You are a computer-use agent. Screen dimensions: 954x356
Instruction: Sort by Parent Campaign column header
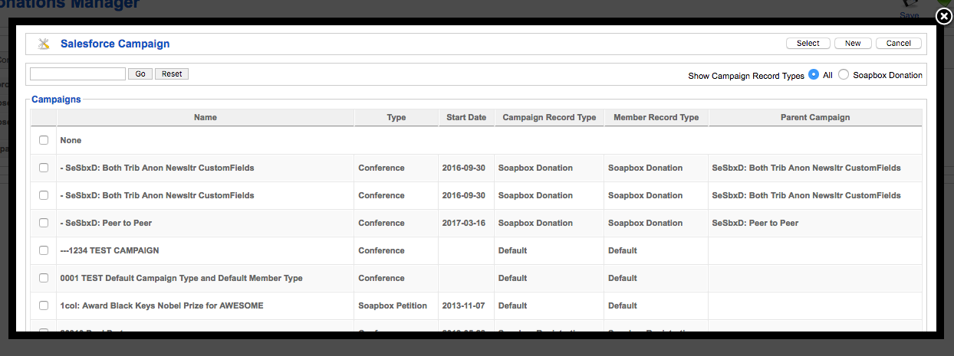[x=815, y=117]
